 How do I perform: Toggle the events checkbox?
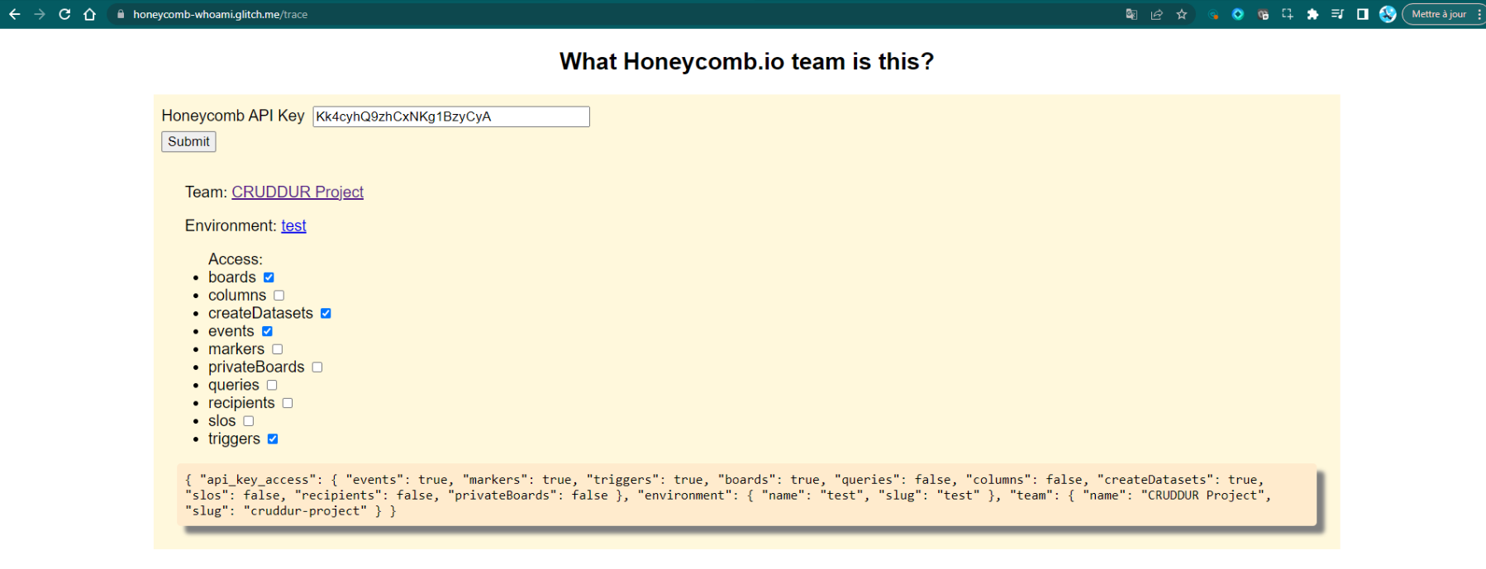point(267,331)
